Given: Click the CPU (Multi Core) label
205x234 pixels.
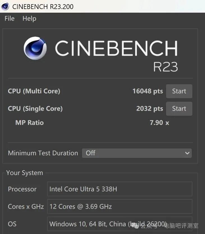Looking at the screenshot, I should (x=34, y=91).
